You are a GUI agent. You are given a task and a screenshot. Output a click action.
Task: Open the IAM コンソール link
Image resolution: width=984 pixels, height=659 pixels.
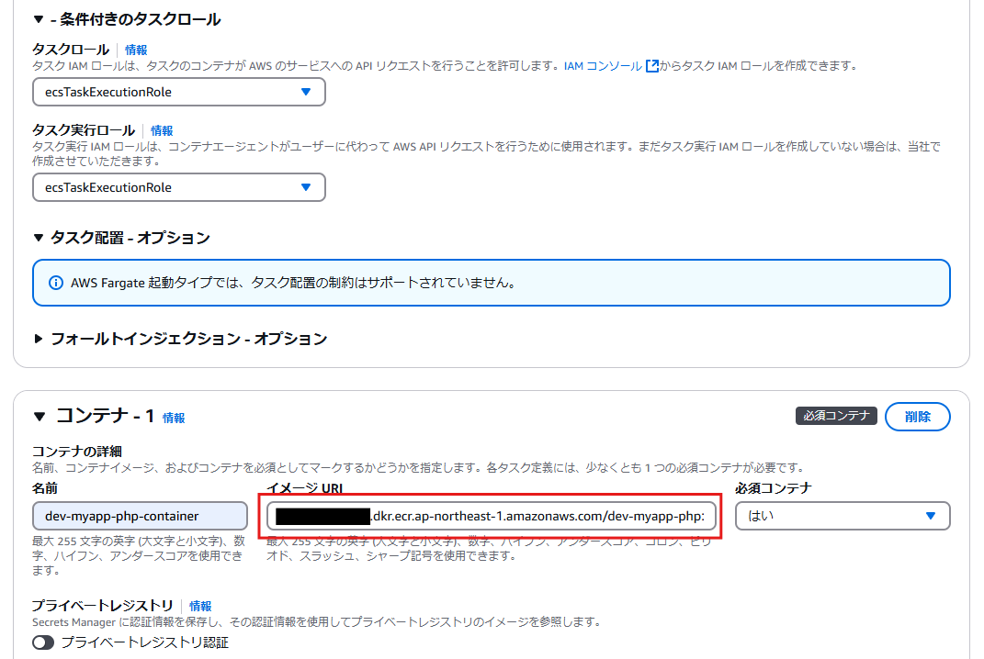click(603, 66)
